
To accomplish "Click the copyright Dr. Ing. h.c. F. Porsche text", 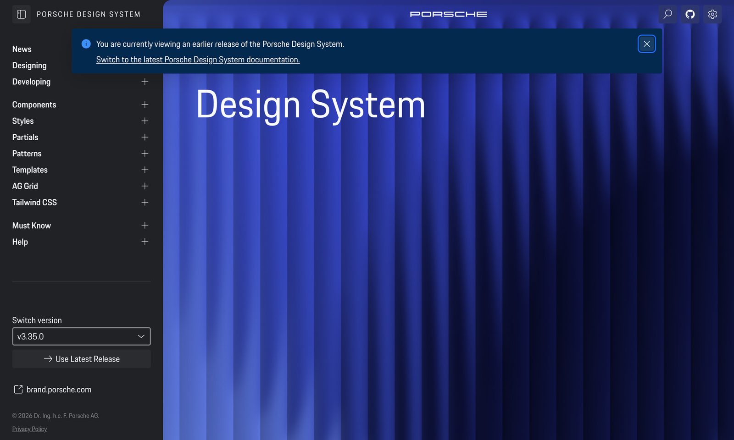I will coord(56,416).
